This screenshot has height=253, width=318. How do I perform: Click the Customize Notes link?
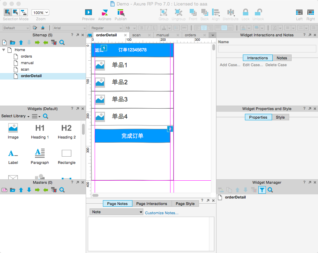click(162, 213)
